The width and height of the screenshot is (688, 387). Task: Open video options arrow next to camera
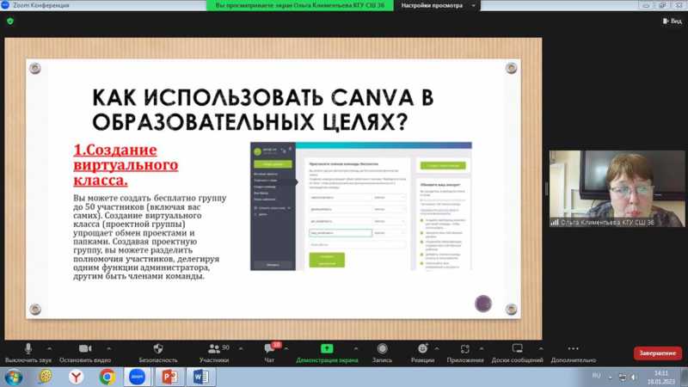tap(109, 348)
